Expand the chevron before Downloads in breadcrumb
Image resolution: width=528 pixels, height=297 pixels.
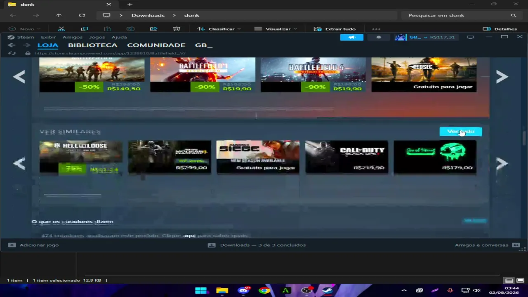[121, 15]
